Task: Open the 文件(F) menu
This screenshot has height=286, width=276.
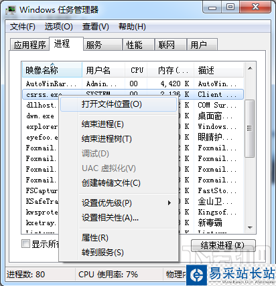Action: point(23,27)
